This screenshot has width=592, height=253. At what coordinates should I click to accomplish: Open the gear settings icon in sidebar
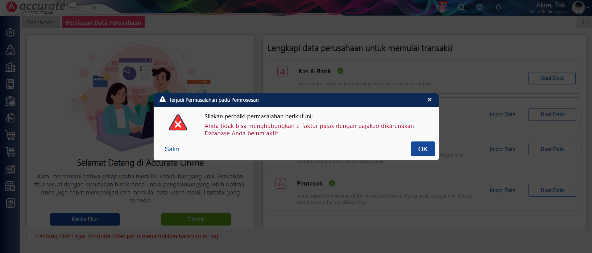tap(10, 33)
